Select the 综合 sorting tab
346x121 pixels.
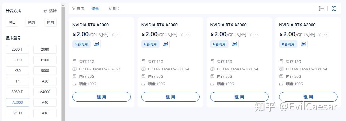tap(95, 8)
